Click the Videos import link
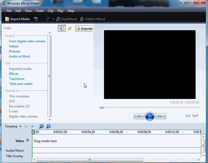 14,46
